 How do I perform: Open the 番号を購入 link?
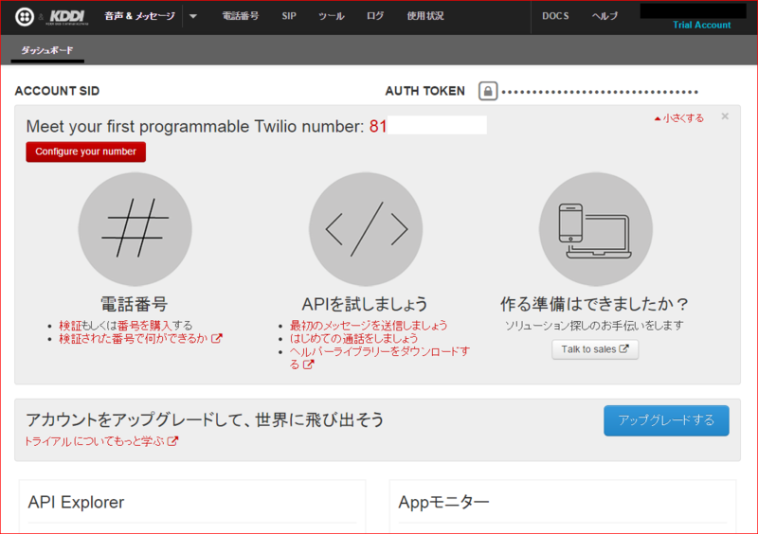point(145,326)
